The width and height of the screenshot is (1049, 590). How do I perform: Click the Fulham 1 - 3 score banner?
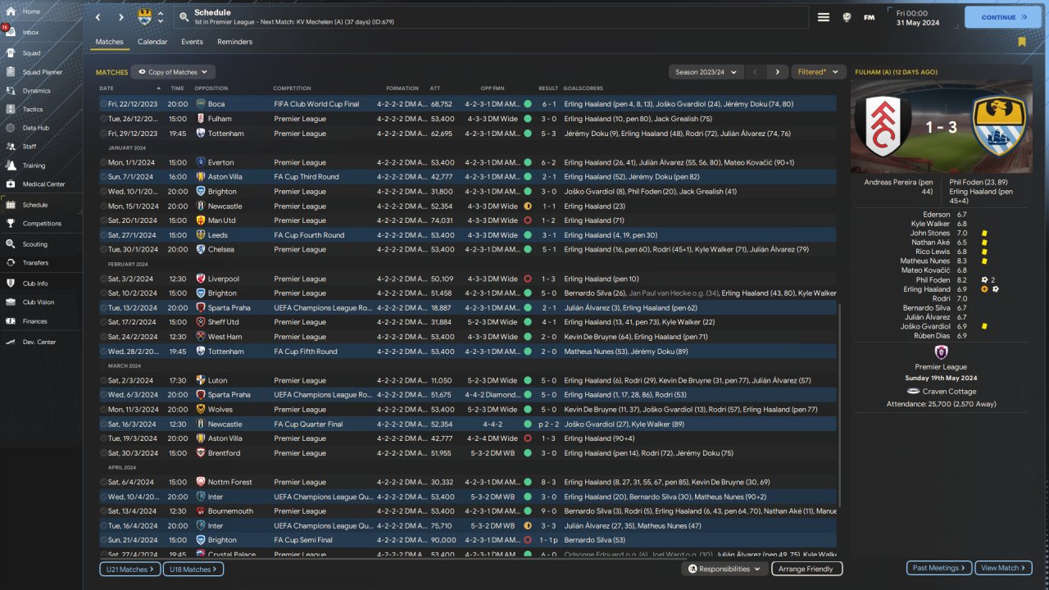[940, 127]
